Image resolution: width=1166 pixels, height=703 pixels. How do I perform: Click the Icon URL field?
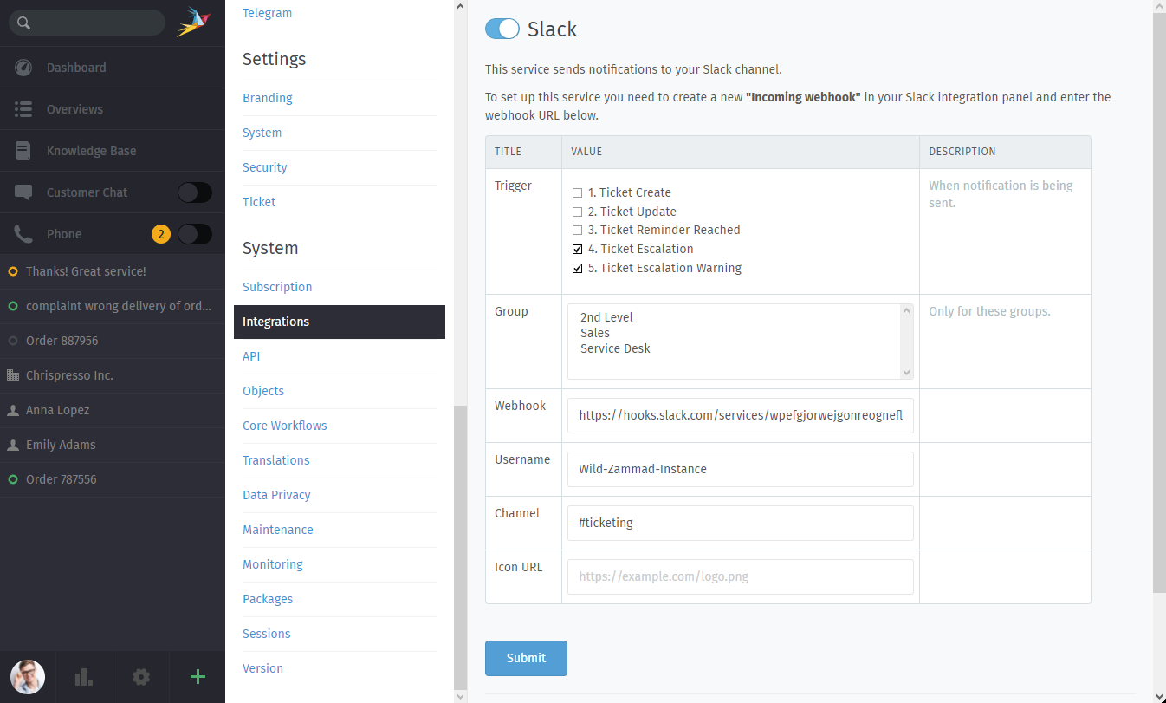point(741,576)
